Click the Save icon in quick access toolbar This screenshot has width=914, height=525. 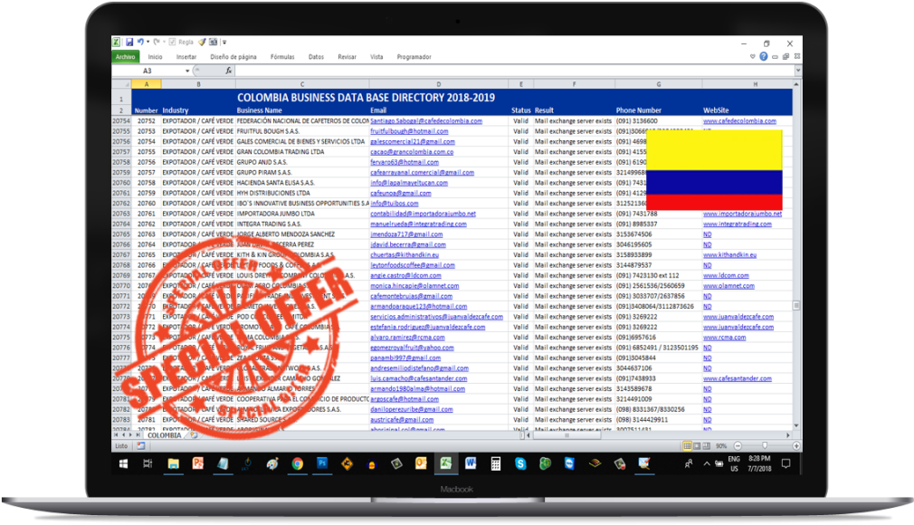(129, 42)
